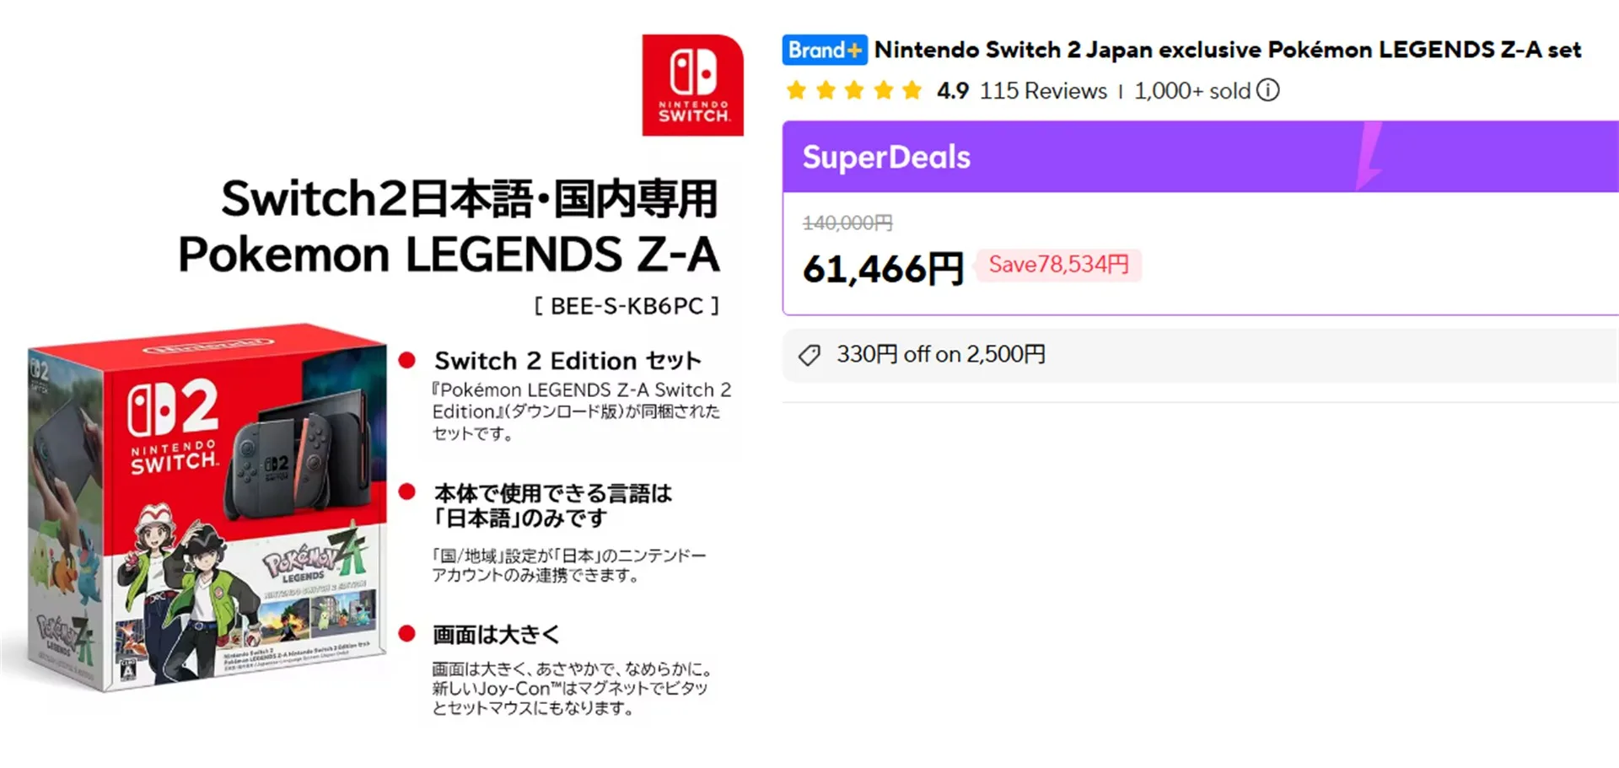Click the coupon tag icon
This screenshot has height=768, width=1619.
coord(809,355)
